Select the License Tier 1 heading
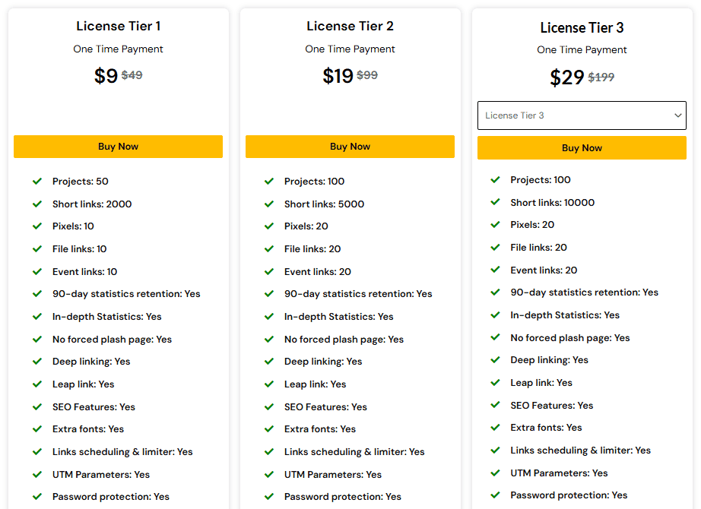 [118, 26]
